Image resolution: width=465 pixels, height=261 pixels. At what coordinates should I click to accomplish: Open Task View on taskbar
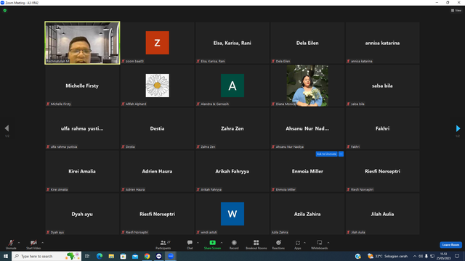click(x=87, y=256)
